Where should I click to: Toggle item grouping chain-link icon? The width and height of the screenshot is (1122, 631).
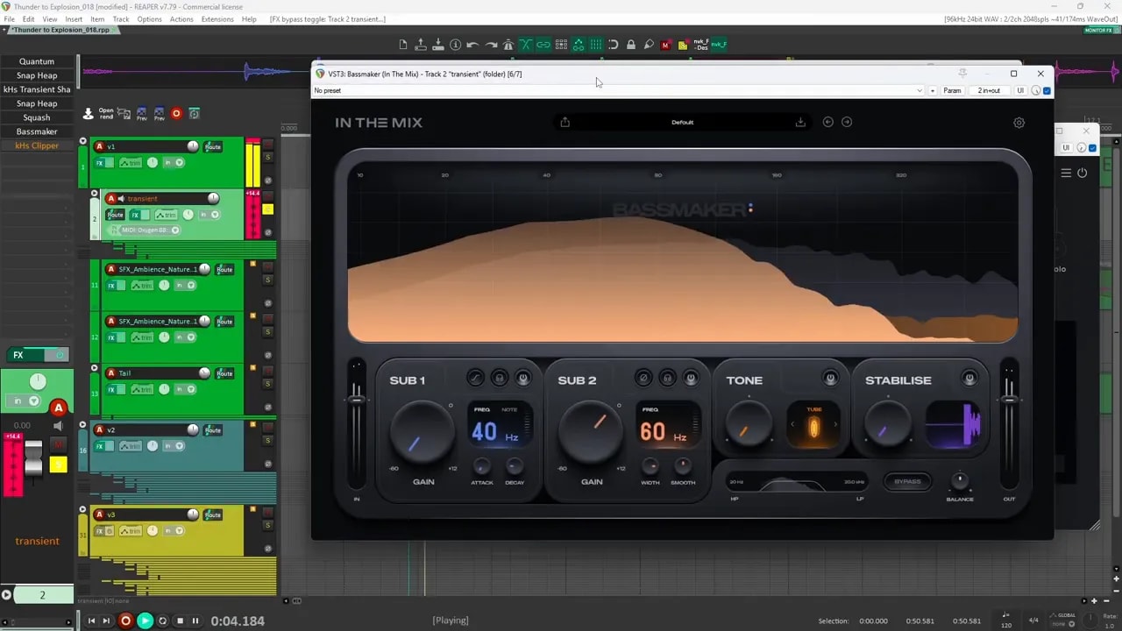point(543,45)
